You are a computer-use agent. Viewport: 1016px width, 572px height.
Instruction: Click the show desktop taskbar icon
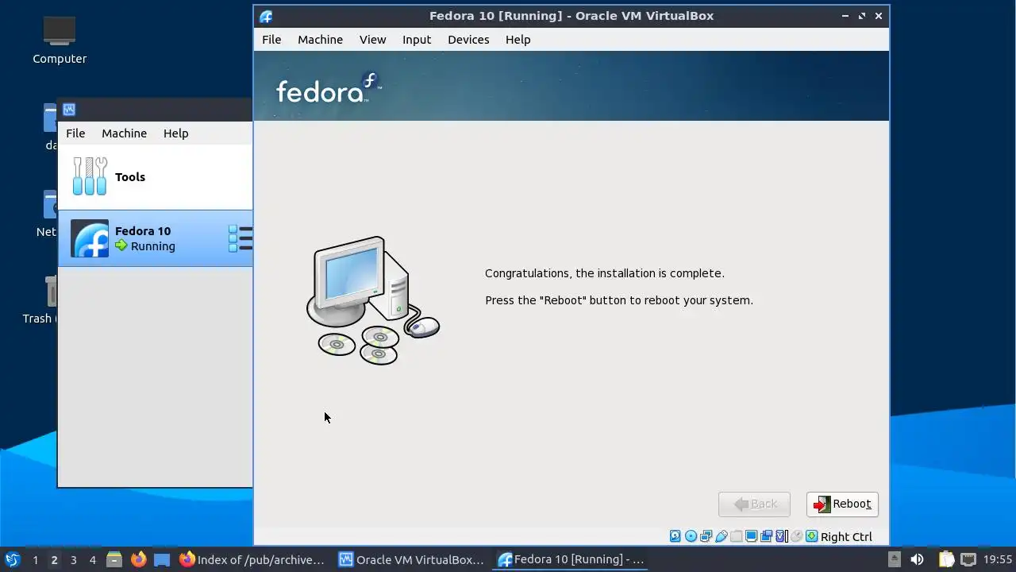tap(162, 559)
